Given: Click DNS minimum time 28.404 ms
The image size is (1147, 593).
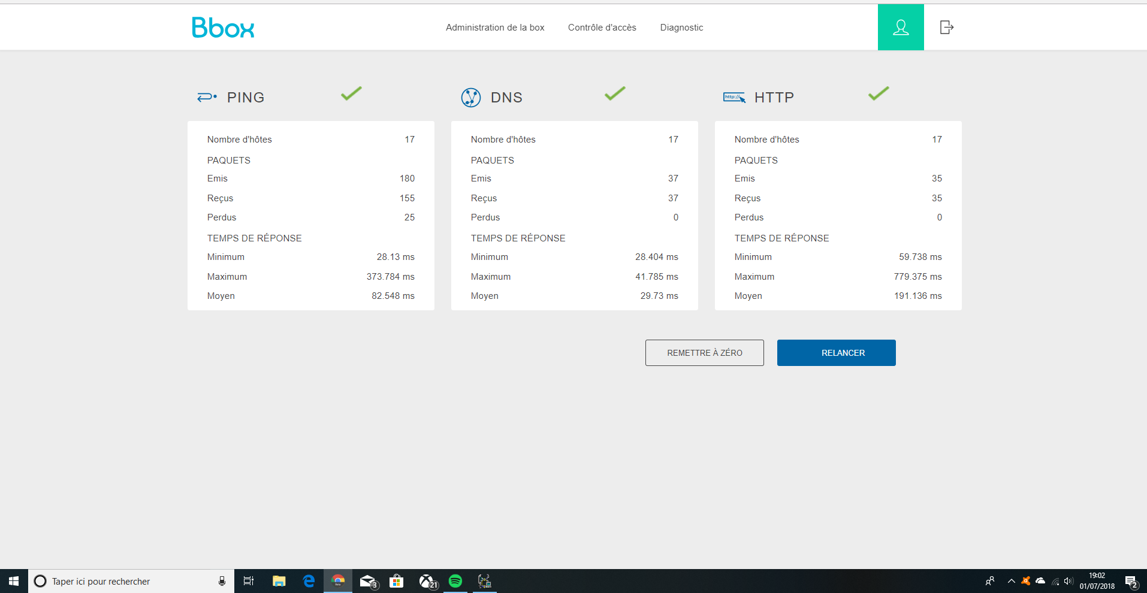Looking at the screenshot, I should click(x=657, y=257).
